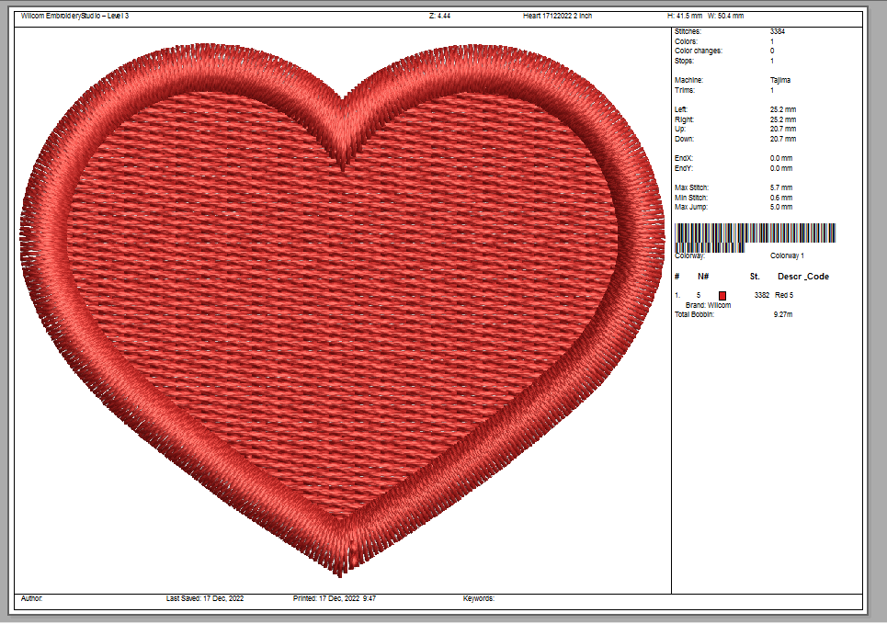The height and width of the screenshot is (624, 887).
Task: Click the 'St.' column header
Action: click(755, 277)
